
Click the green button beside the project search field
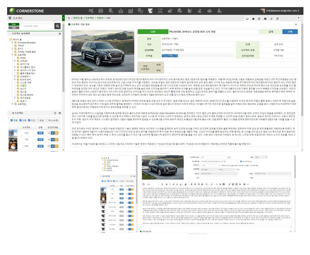coord(14,25)
